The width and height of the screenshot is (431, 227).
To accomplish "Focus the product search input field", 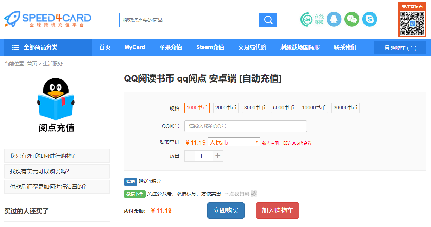I will point(189,20).
